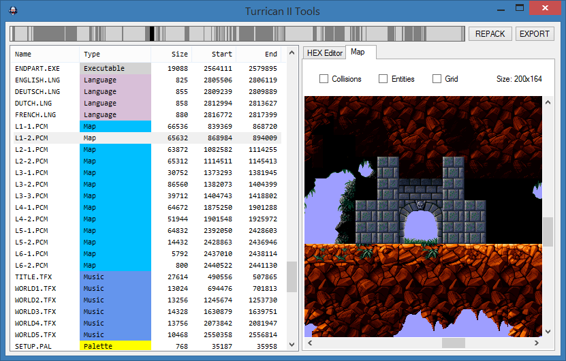Image resolution: width=566 pixels, height=361 pixels.
Task: Click file list scroll down arrow
Action: [292, 345]
